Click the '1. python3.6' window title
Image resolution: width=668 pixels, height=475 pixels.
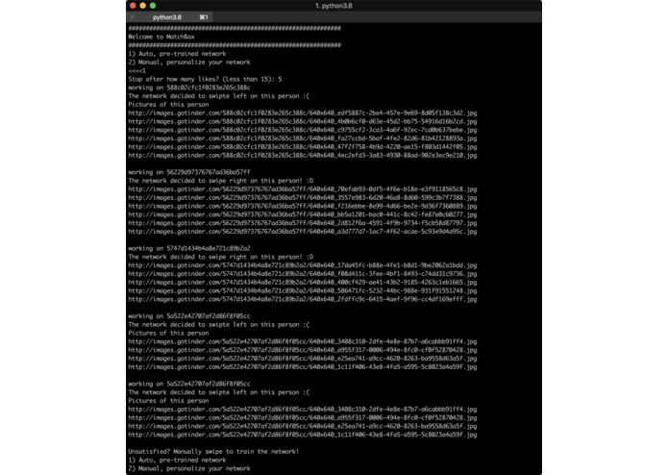tap(334, 6)
